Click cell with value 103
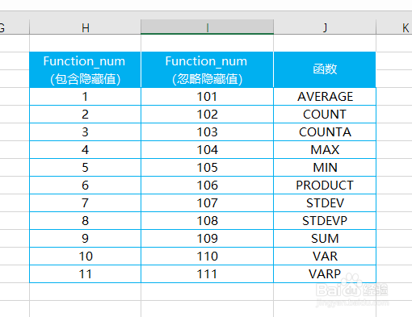The height and width of the screenshot is (317, 412). (207, 132)
